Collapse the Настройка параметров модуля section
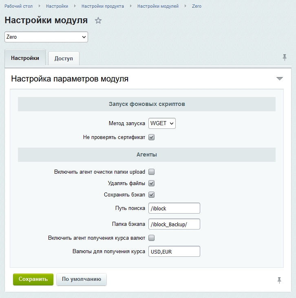 point(279,79)
